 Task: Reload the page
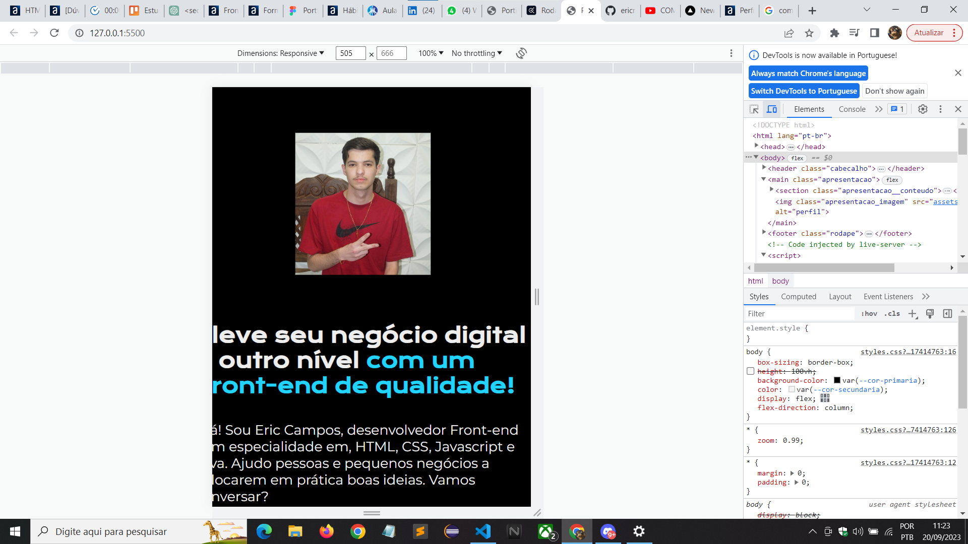pos(54,33)
